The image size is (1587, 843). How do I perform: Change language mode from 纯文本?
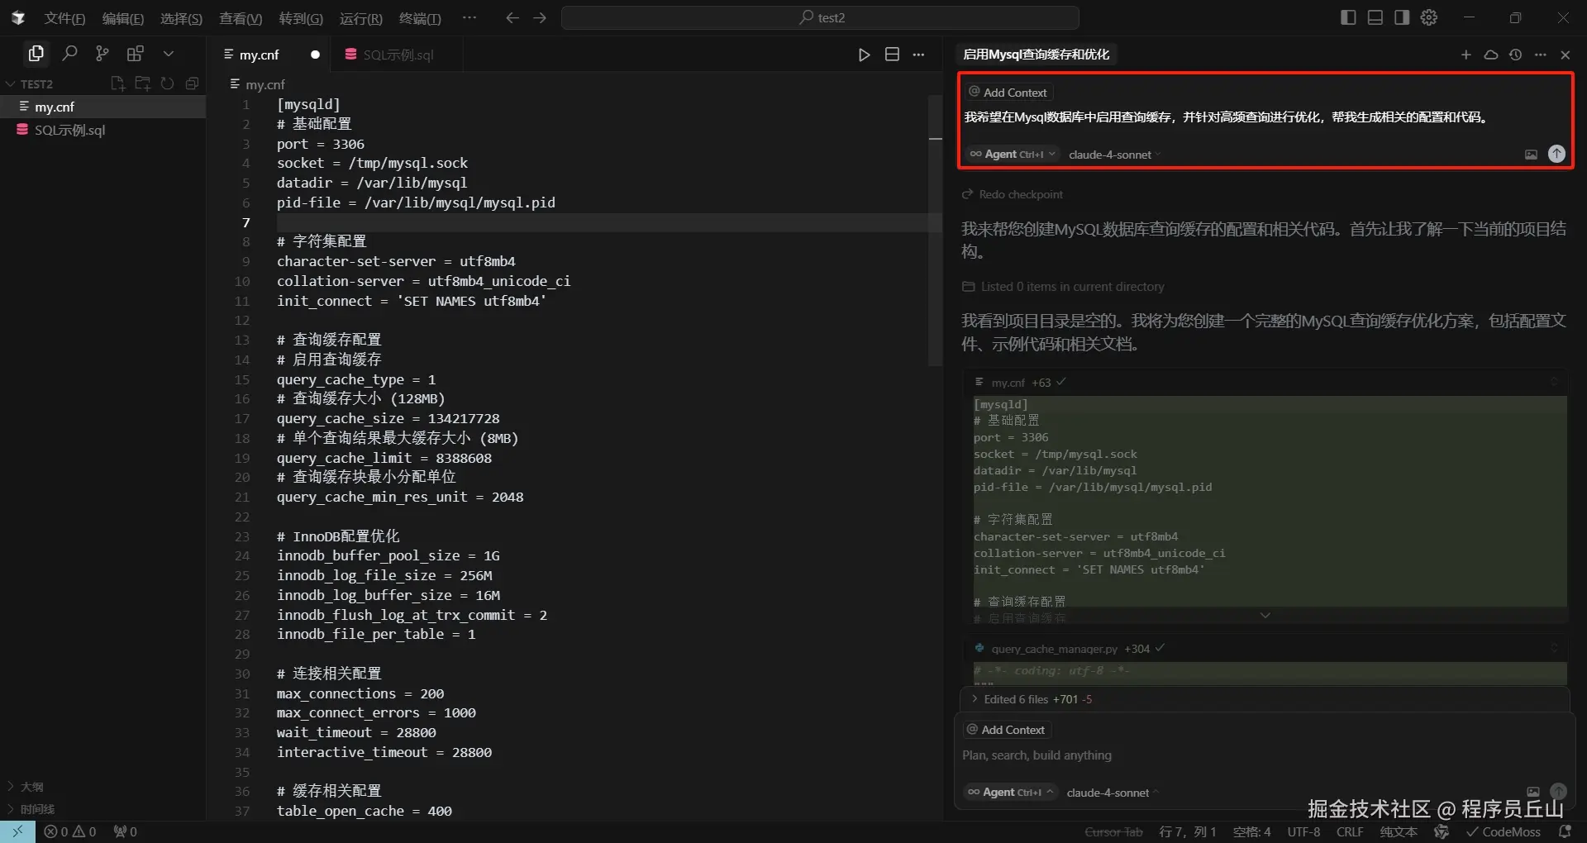(1399, 831)
